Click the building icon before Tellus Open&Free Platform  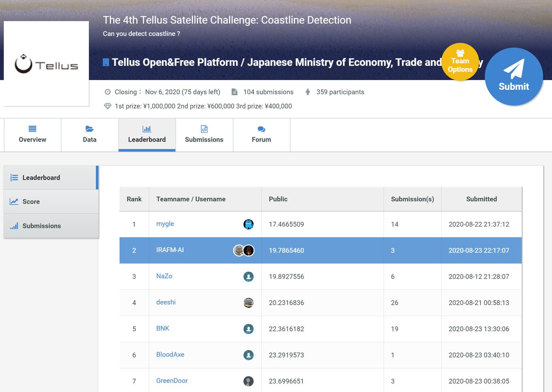click(106, 62)
